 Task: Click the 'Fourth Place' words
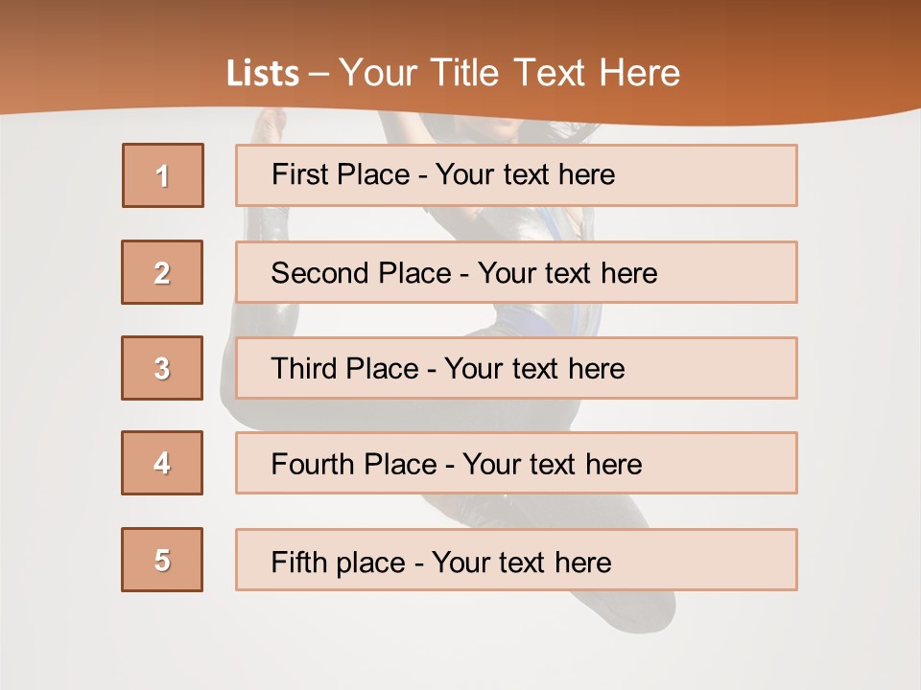(x=354, y=464)
